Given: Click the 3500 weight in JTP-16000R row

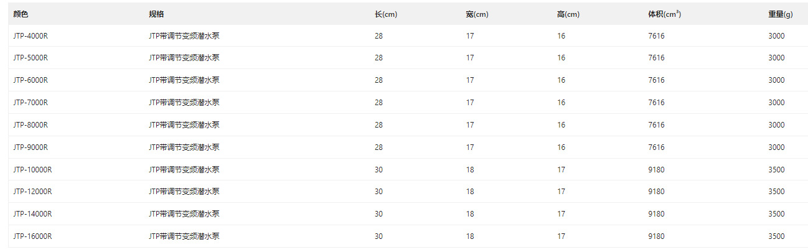Looking at the screenshot, I should [776, 236].
